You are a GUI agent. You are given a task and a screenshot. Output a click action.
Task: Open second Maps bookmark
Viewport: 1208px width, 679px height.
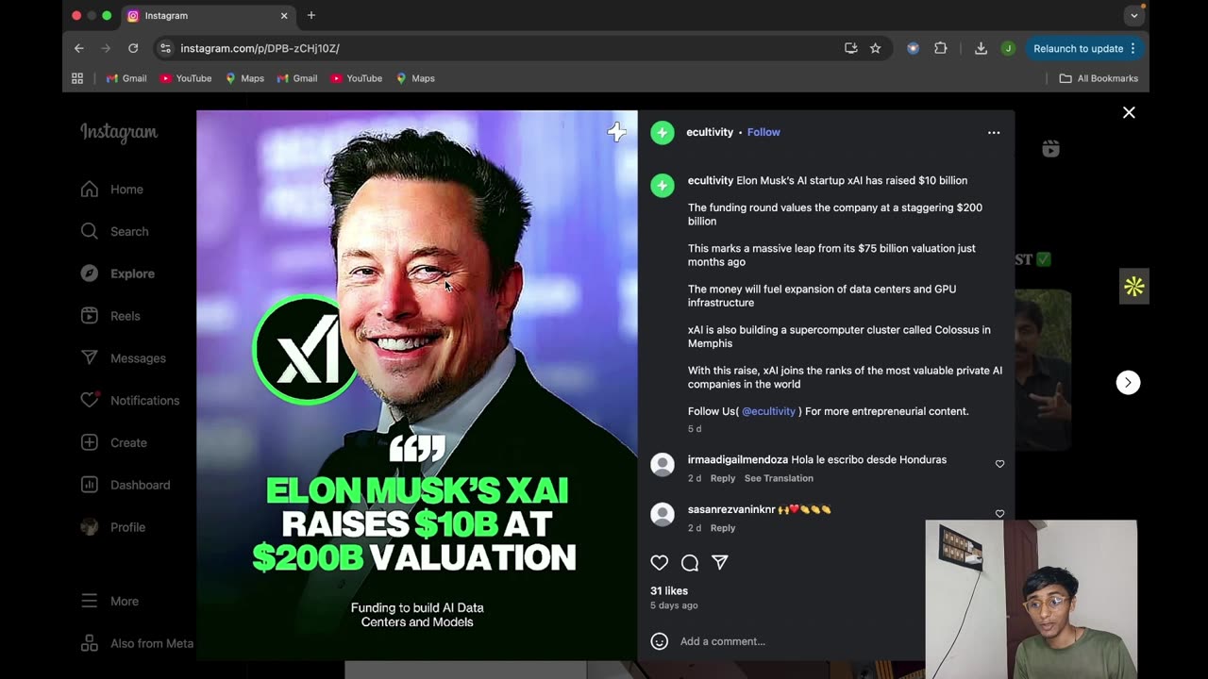tap(415, 78)
